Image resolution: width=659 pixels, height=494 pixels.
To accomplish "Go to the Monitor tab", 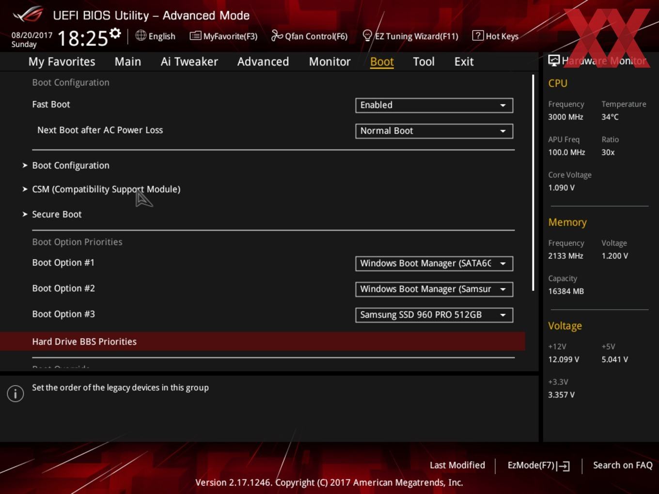I will pyautogui.click(x=329, y=62).
